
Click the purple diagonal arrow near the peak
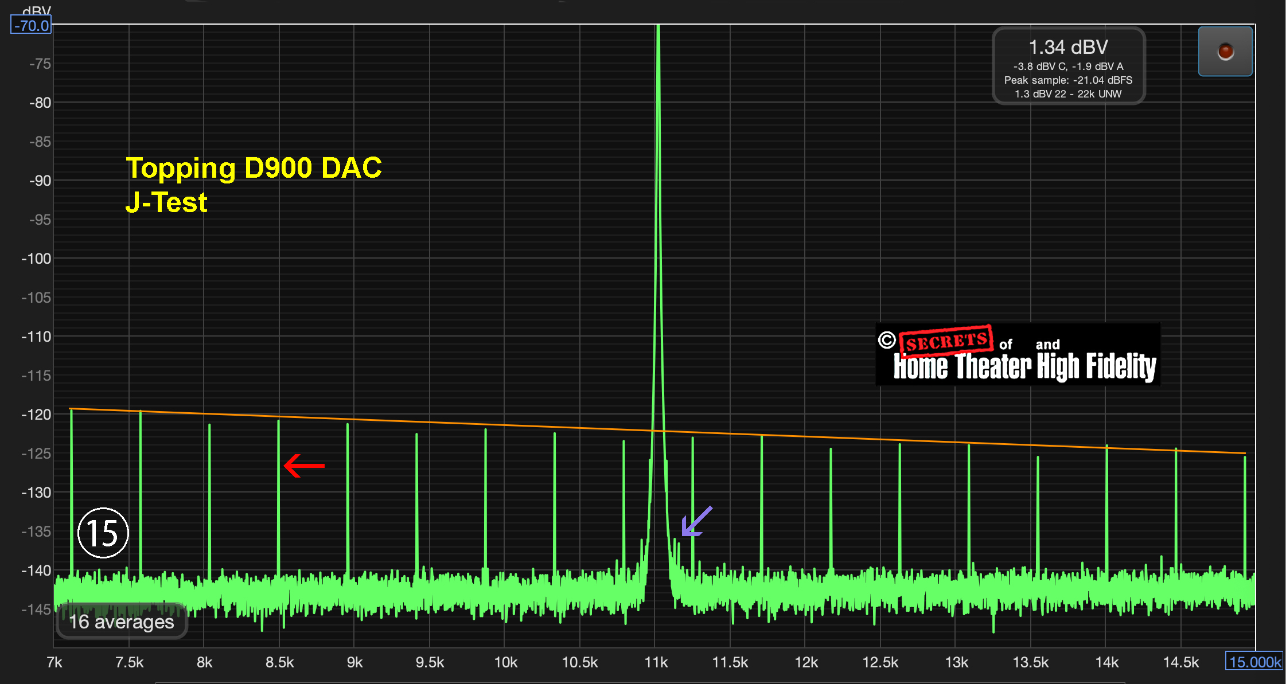coord(696,521)
